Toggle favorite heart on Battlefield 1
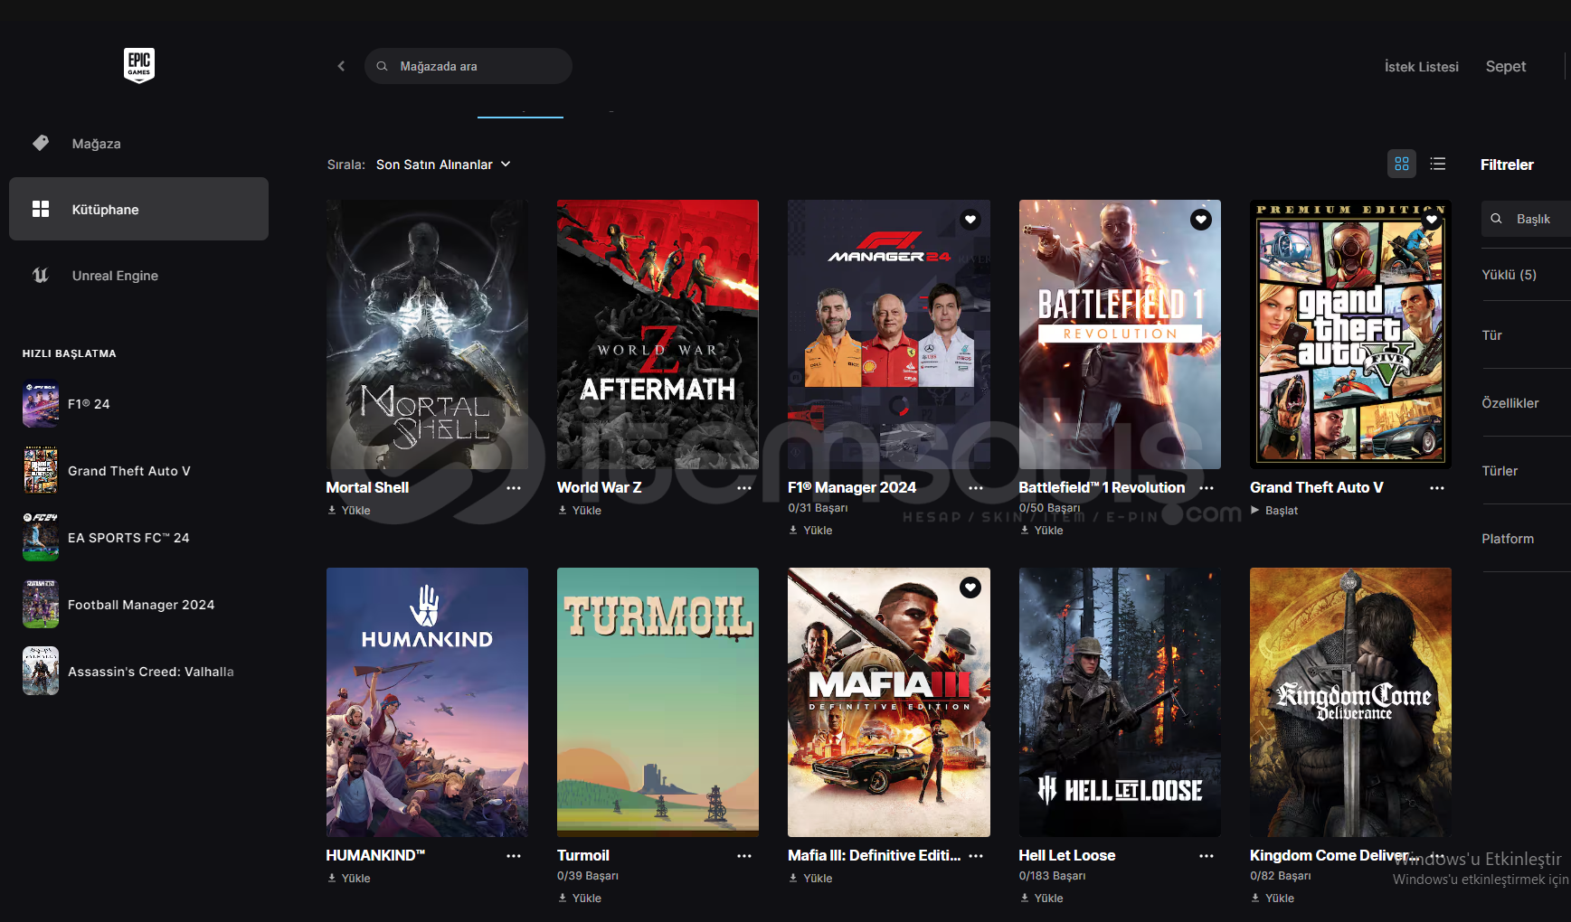 (1201, 220)
